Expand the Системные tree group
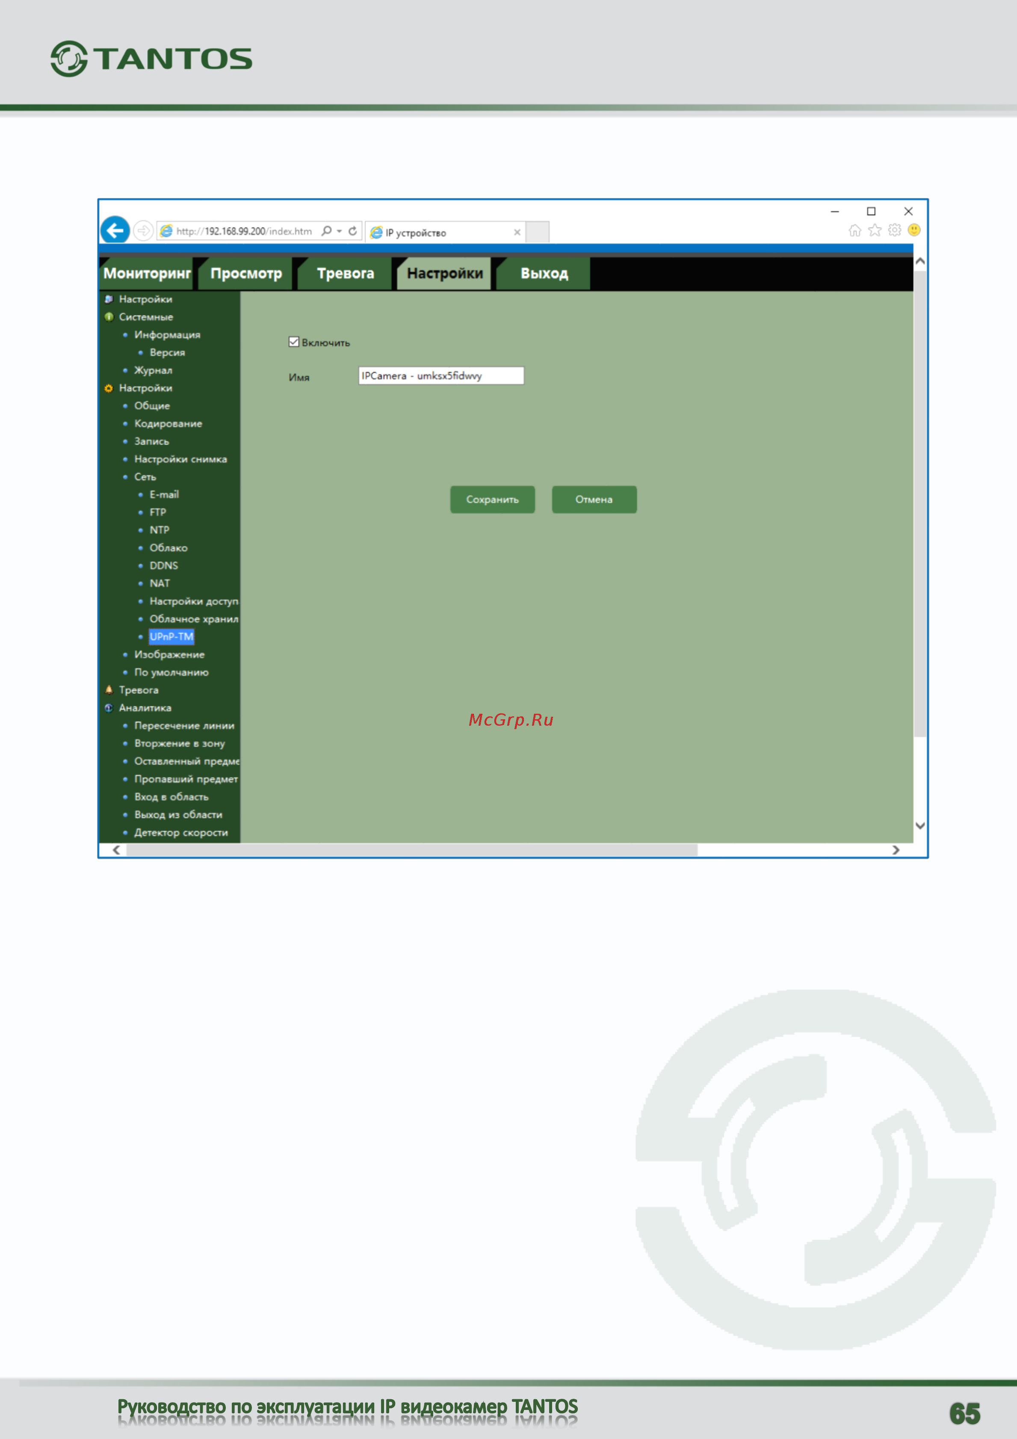Image resolution: width=1017 pixels, height=1439 pixels. [x=146, y=317]
